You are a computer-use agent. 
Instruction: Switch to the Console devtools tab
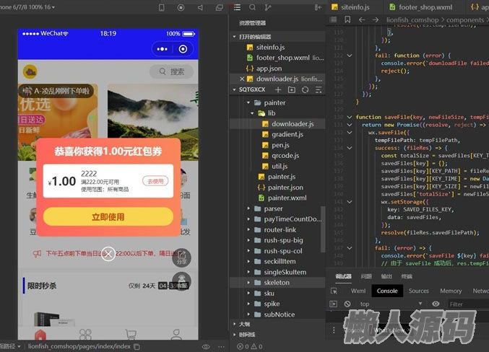point(387,291)
